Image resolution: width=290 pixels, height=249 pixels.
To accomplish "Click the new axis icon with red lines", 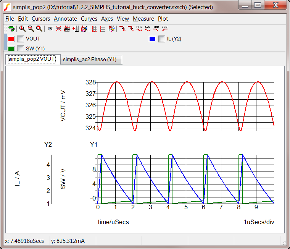I will (103, 29).
